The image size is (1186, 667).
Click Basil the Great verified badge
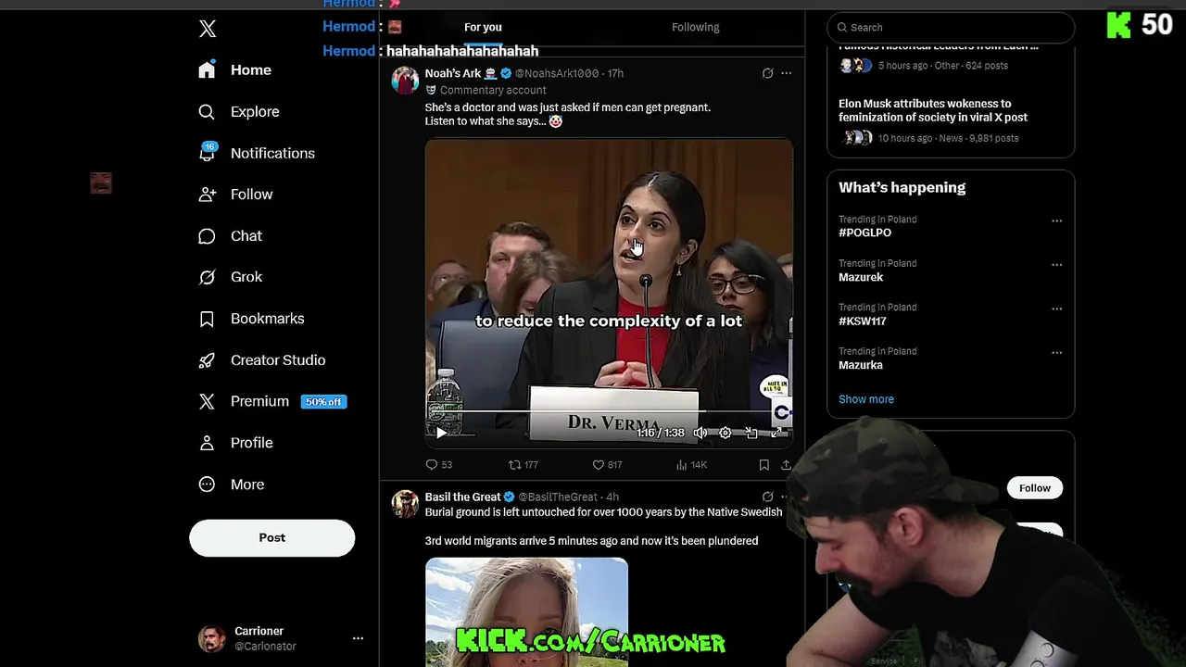[509, 497]
